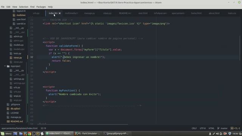This screenshot has height=136, width=242.
Task: Click the volume icon in system tray
Action: [217, 134]
